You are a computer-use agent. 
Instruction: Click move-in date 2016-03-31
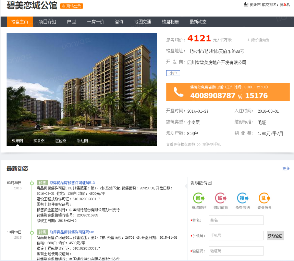coord(268,111)
